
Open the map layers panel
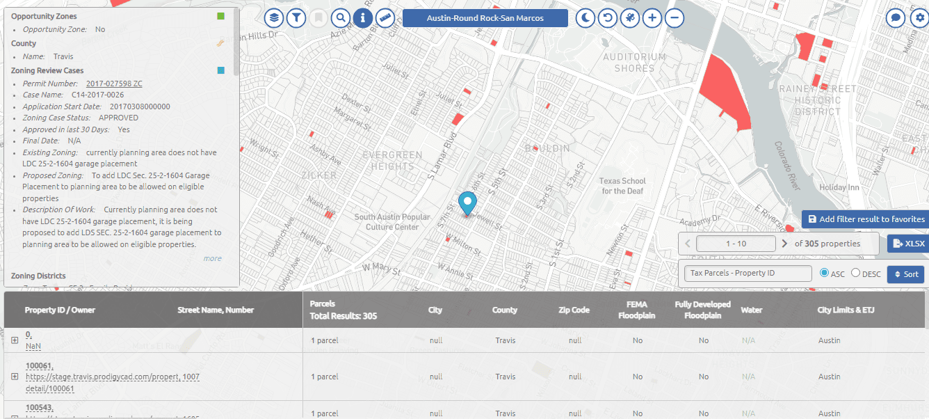(275, 18)
